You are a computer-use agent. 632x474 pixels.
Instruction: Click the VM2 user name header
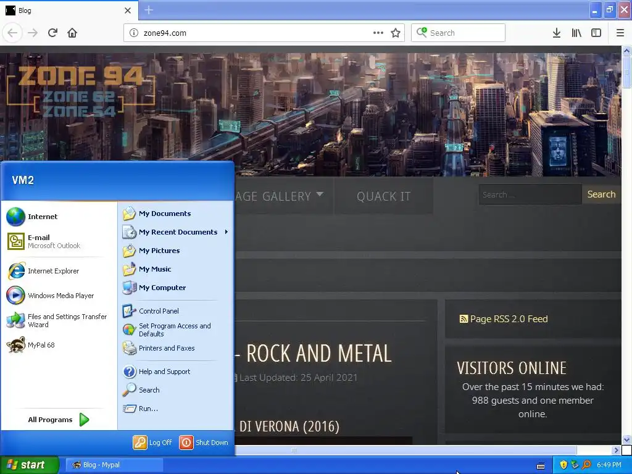tap(23, 180)
